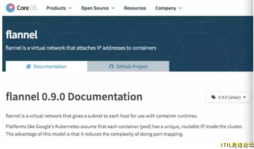Open the Products menu

58,8
